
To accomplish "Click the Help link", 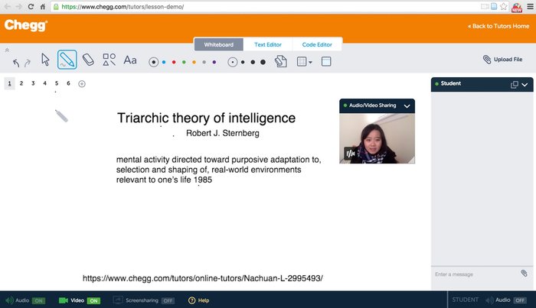I will coord(204,300).
